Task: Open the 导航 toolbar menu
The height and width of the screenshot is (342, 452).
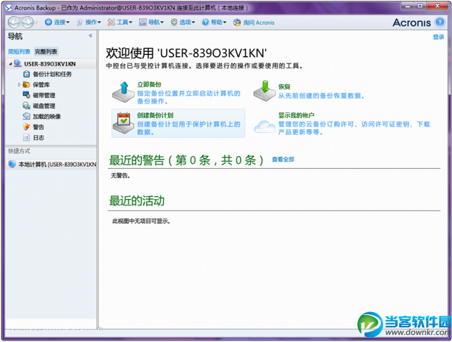Action: tap(152, 22)
